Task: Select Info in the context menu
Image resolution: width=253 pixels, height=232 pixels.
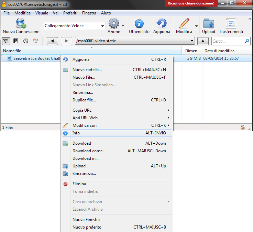Action: tap(117, 133)
